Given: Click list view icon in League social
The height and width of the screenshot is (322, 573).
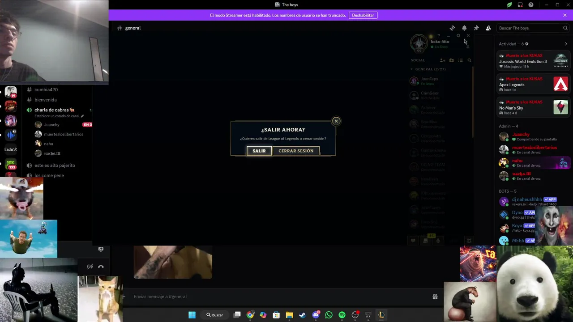Looking at the screenshot, I should click(x=460, y=60).
